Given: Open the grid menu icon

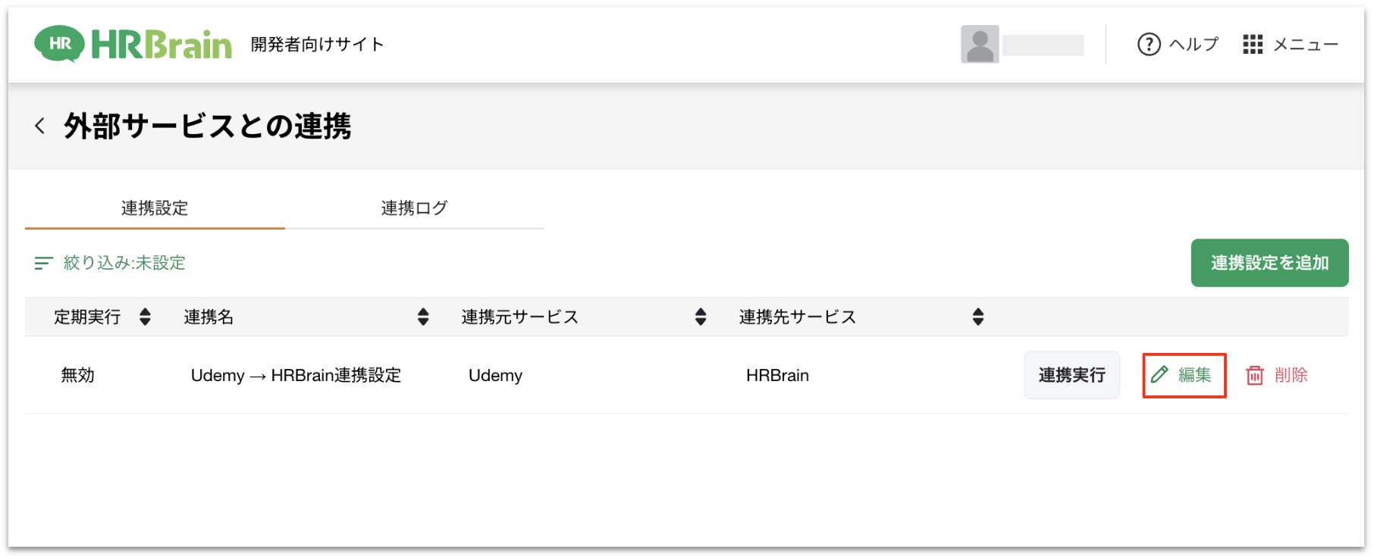Looking at the screenshot, I should pos(1253,45).
